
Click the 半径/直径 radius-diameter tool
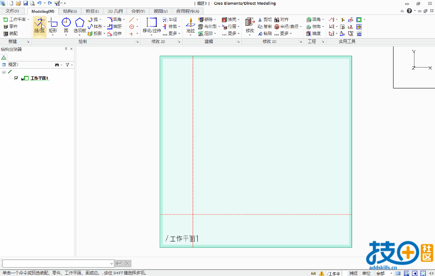287,27
